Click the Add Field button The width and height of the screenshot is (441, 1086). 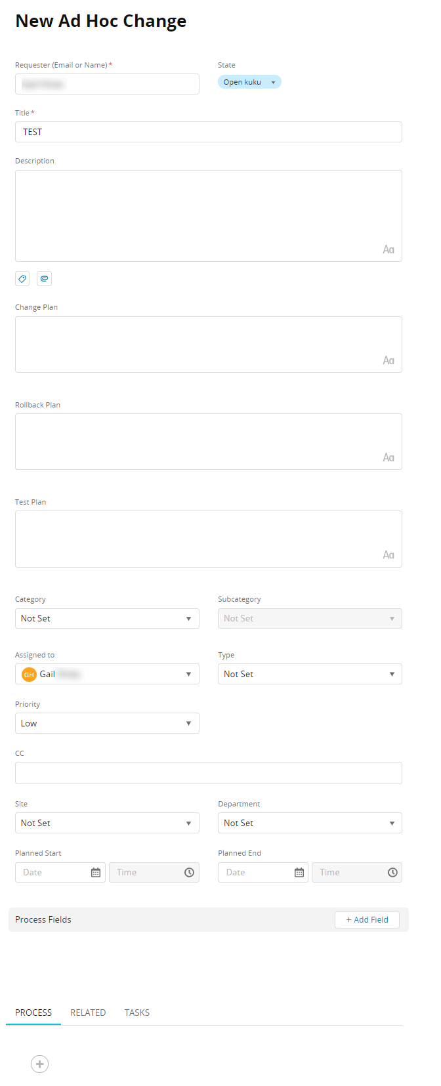(367, 919)
